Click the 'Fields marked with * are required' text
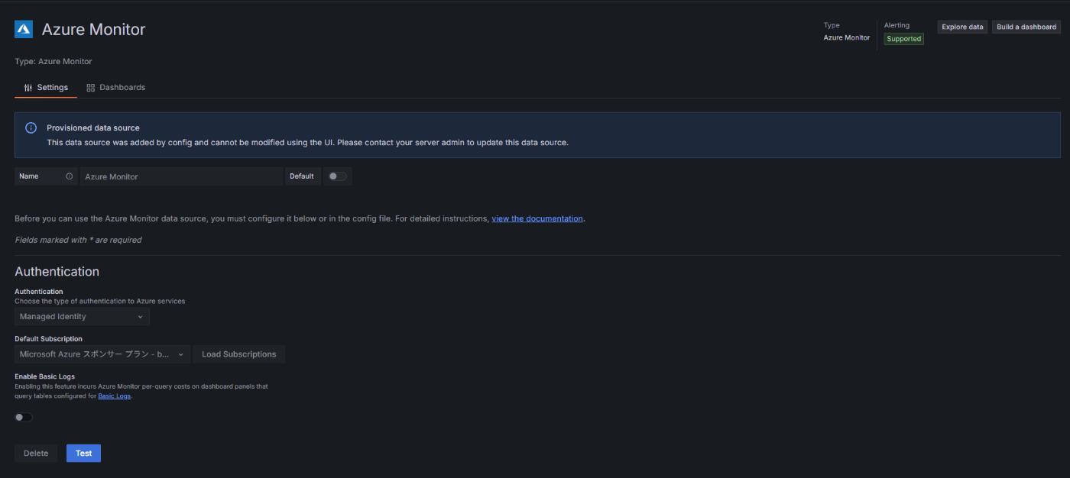Screen dimensions: 1070x478 tap(78, 240)
